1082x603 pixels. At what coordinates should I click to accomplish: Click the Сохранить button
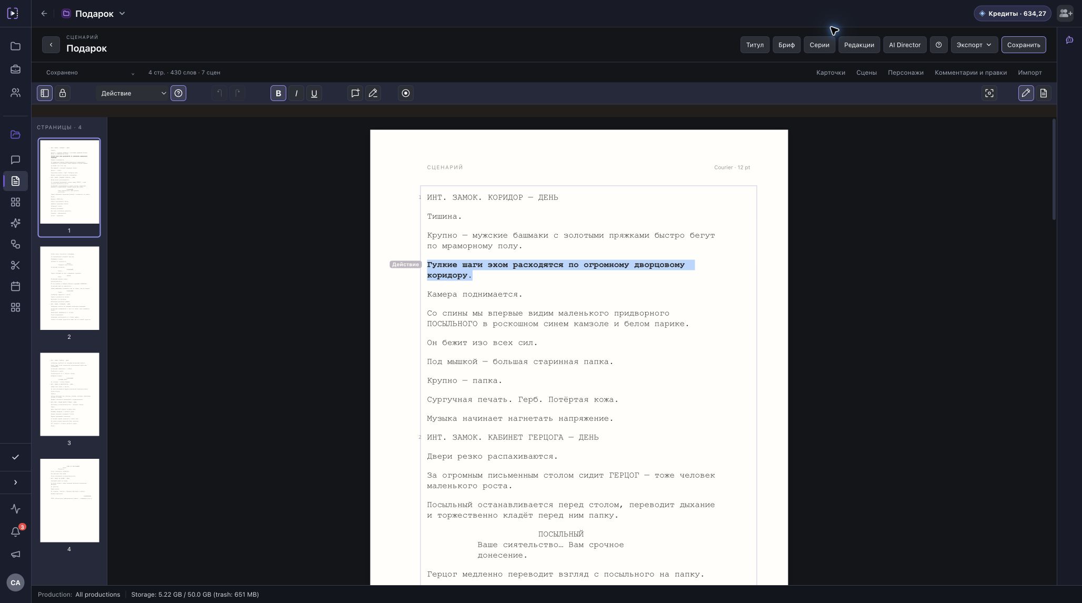click(x=1024, y=45)
